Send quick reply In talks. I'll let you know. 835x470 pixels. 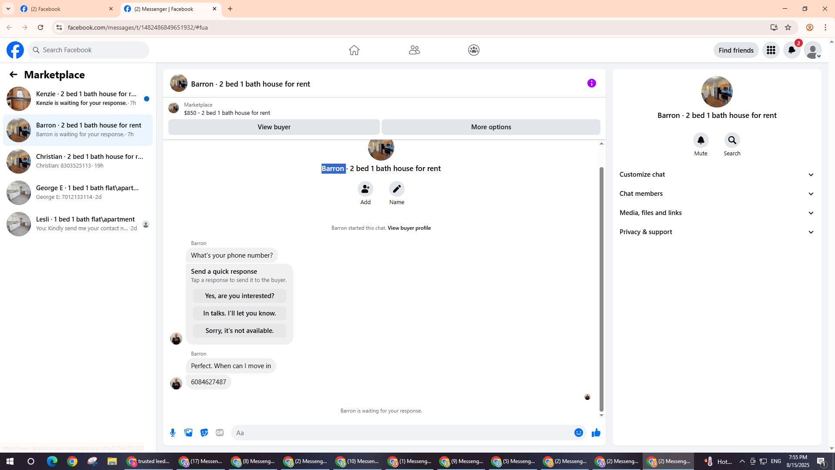tap(239, 313)
